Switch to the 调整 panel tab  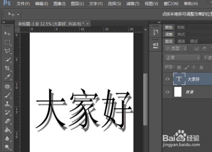(x=169, y=34)
